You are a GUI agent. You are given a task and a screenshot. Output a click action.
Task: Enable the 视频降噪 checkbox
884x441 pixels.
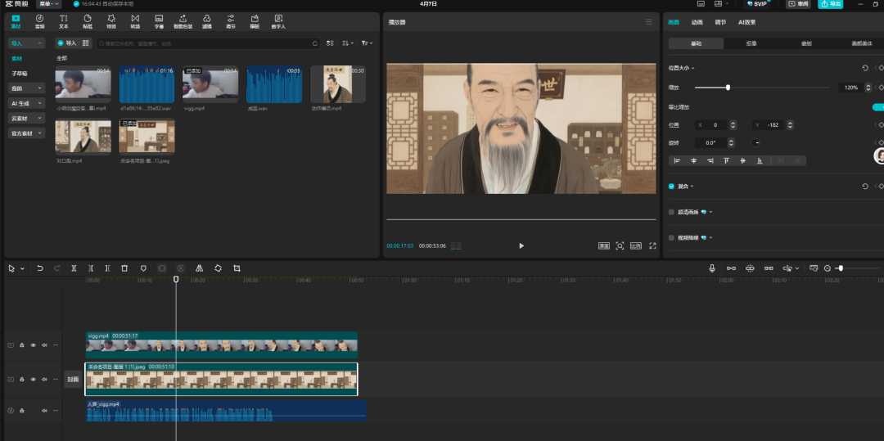coord(672,237)
